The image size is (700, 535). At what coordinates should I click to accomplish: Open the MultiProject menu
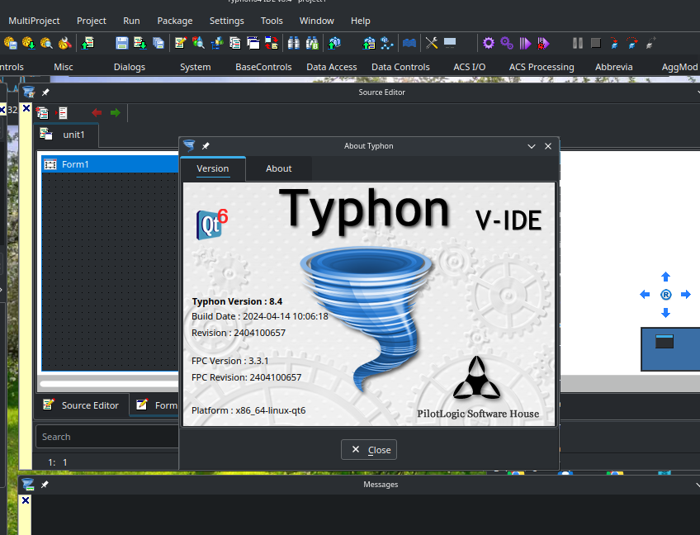click(x=34, y=21)
